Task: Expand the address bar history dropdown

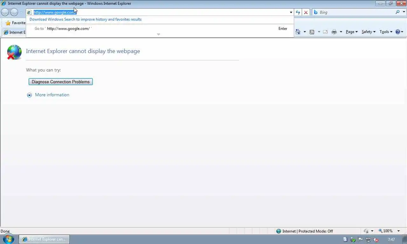Action: [x=291, y=12]
